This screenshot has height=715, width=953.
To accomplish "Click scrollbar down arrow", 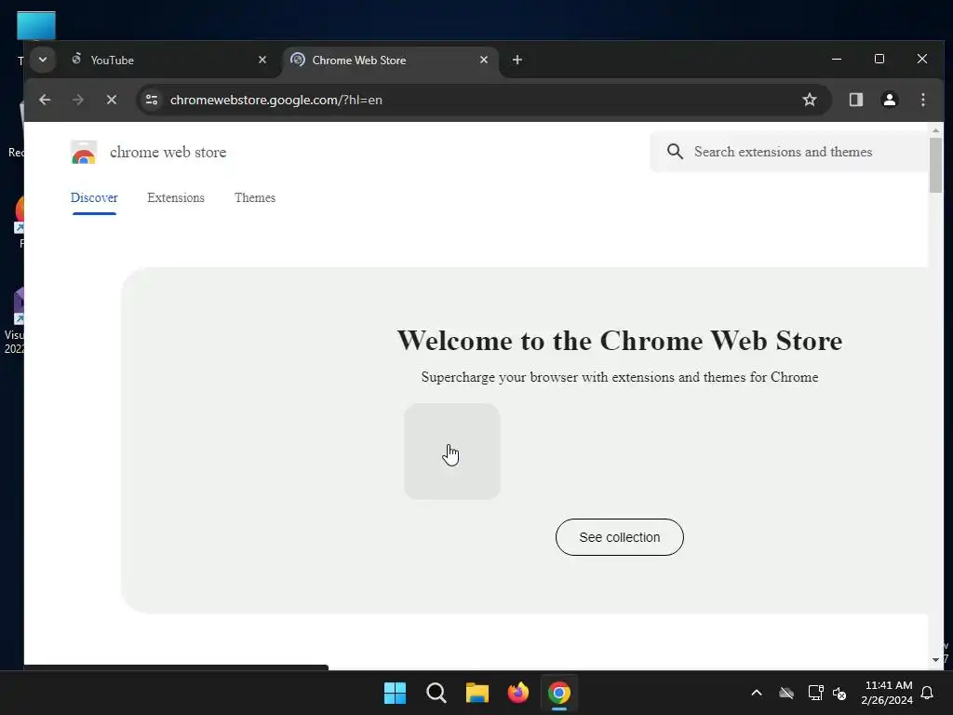I will (x=935, y=660).
